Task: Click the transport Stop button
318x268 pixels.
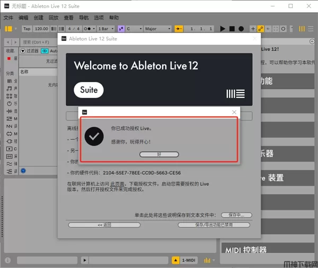Action: (x=232, y=29)
